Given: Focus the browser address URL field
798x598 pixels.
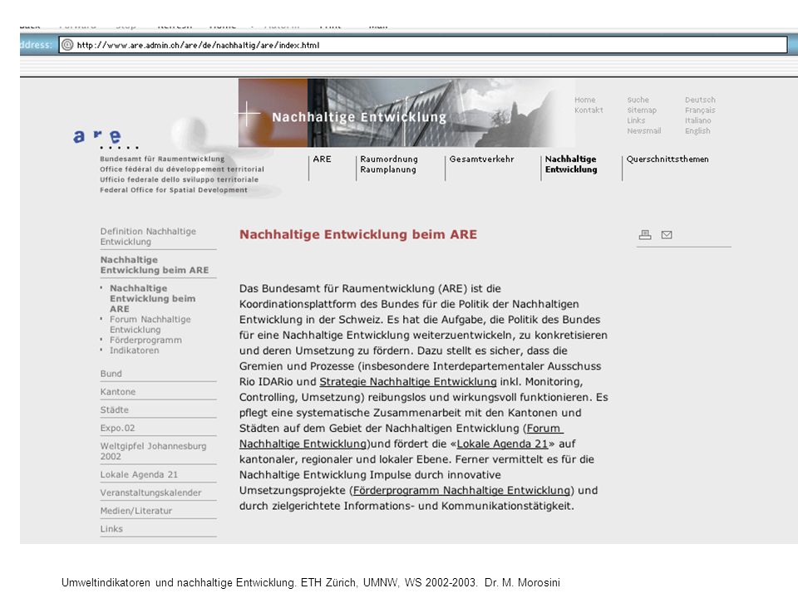Looking at the screenshot, I should point(423,45).
